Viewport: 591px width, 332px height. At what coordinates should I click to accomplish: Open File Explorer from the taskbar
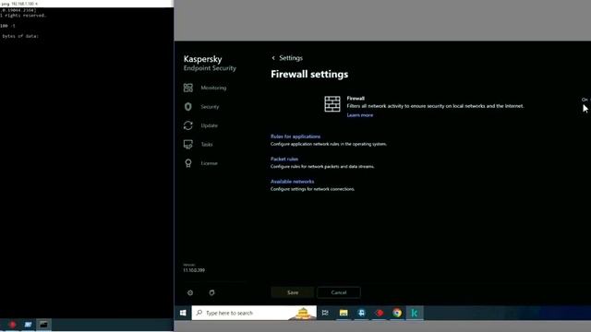344,313
